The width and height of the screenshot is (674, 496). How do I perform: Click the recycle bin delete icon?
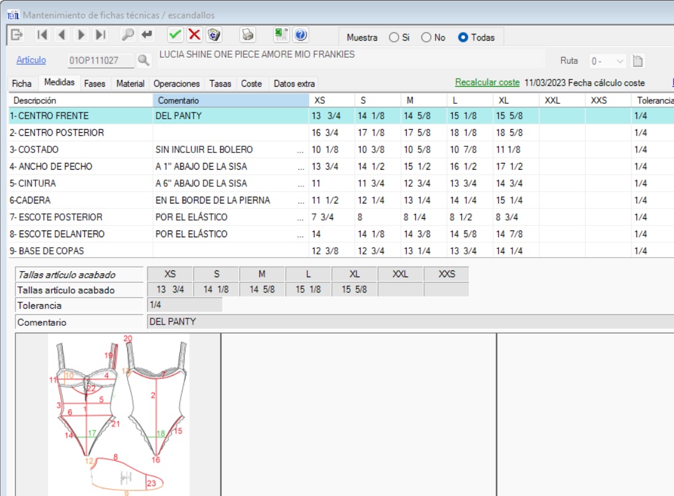point(214,35)
